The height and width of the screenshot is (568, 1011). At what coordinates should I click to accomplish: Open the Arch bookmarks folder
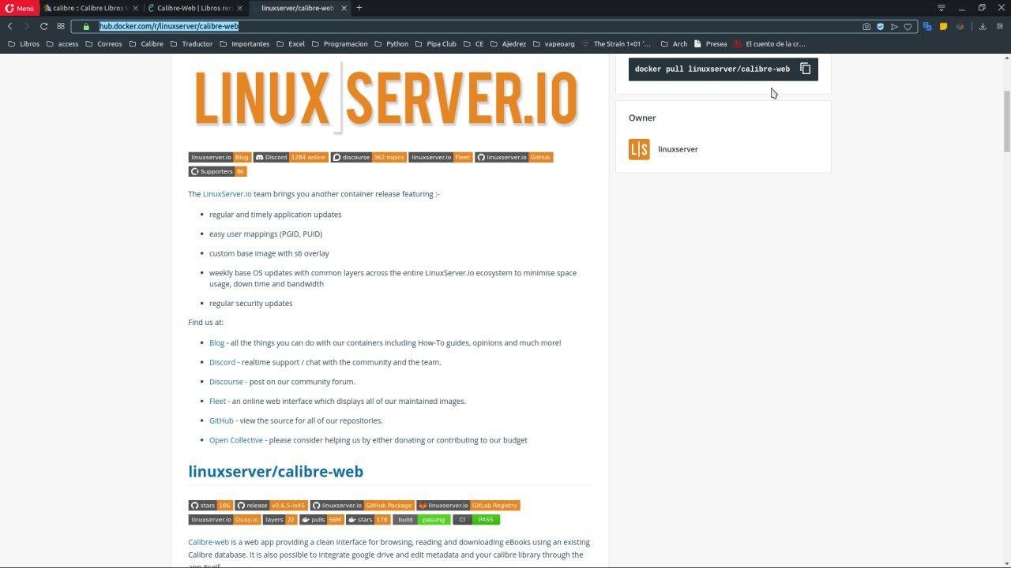(x=674, y=44)
